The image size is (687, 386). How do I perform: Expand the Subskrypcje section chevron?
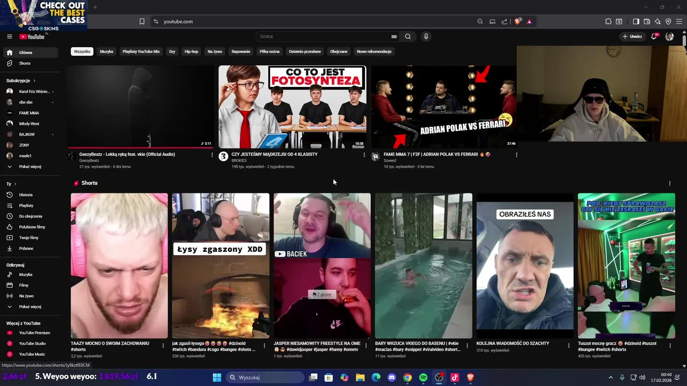(x=35, y=80)
